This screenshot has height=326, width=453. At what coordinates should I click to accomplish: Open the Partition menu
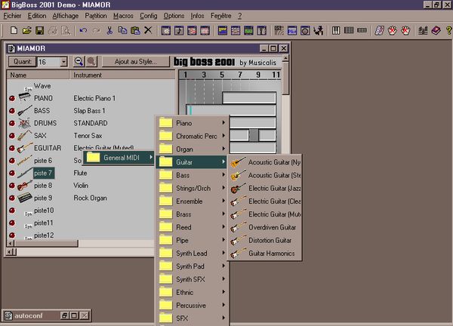pyautogui.click(x=96, y=16)
